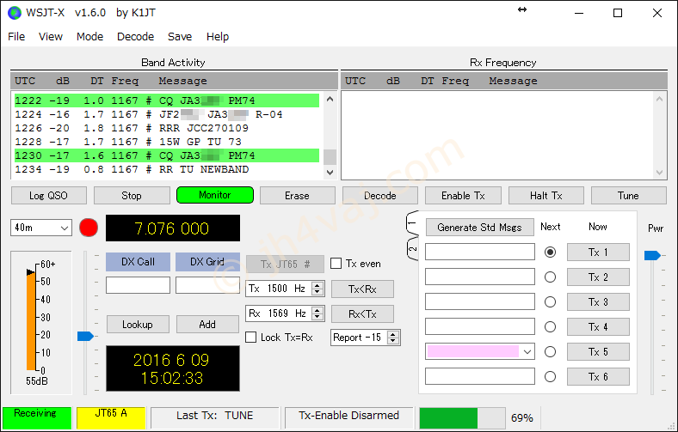Open the Help menu
Viewport: 678px width, 432px height.
pos(218,37)
